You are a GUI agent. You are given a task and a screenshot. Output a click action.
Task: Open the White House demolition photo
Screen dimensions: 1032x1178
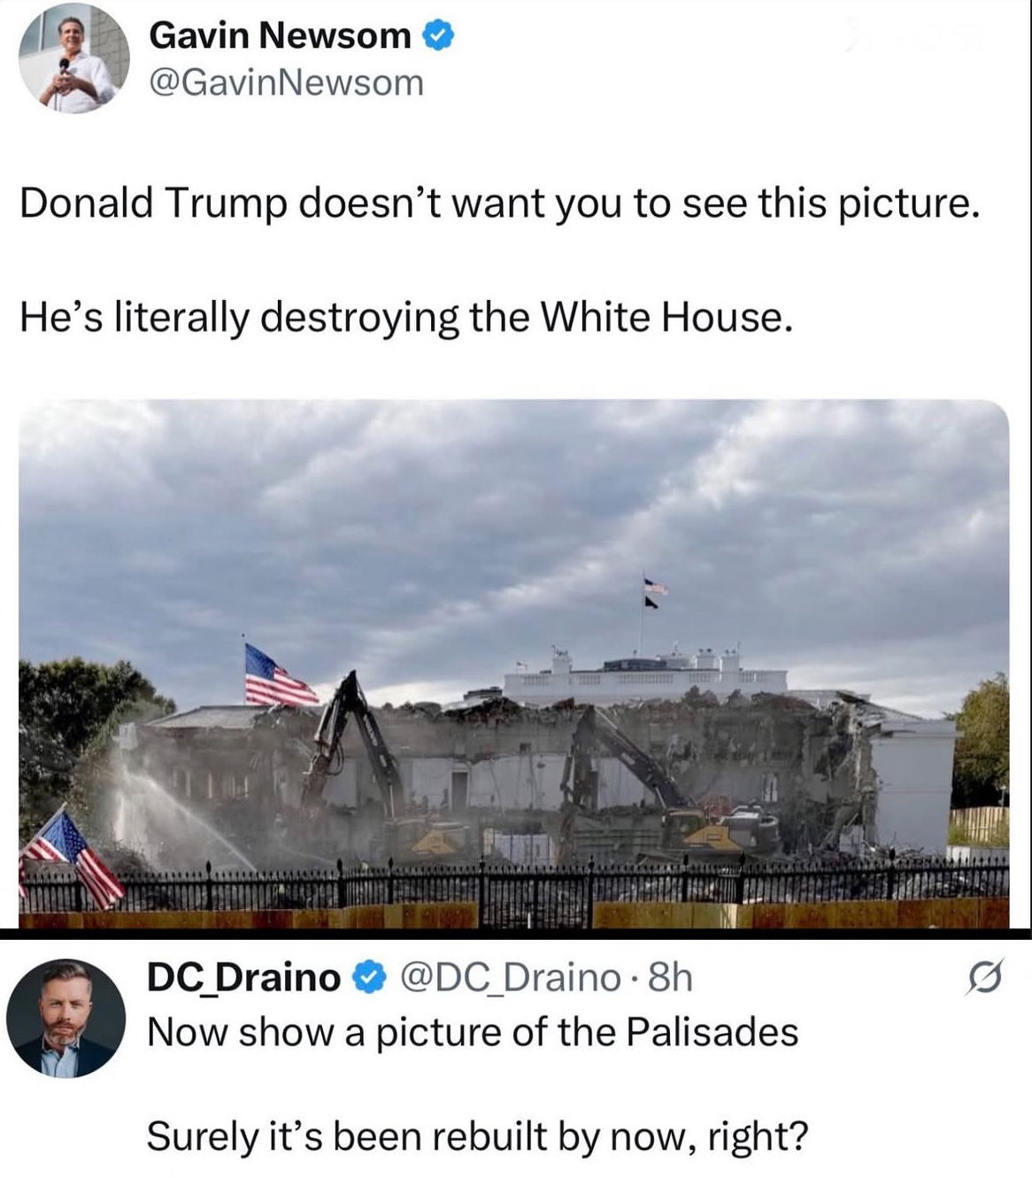tap(514, 664)
